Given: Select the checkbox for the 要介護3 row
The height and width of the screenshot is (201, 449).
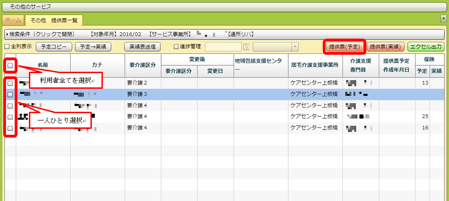Looking at the screenshot, I should point(10,94).
